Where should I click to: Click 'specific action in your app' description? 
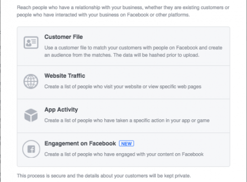pos(127,120)
